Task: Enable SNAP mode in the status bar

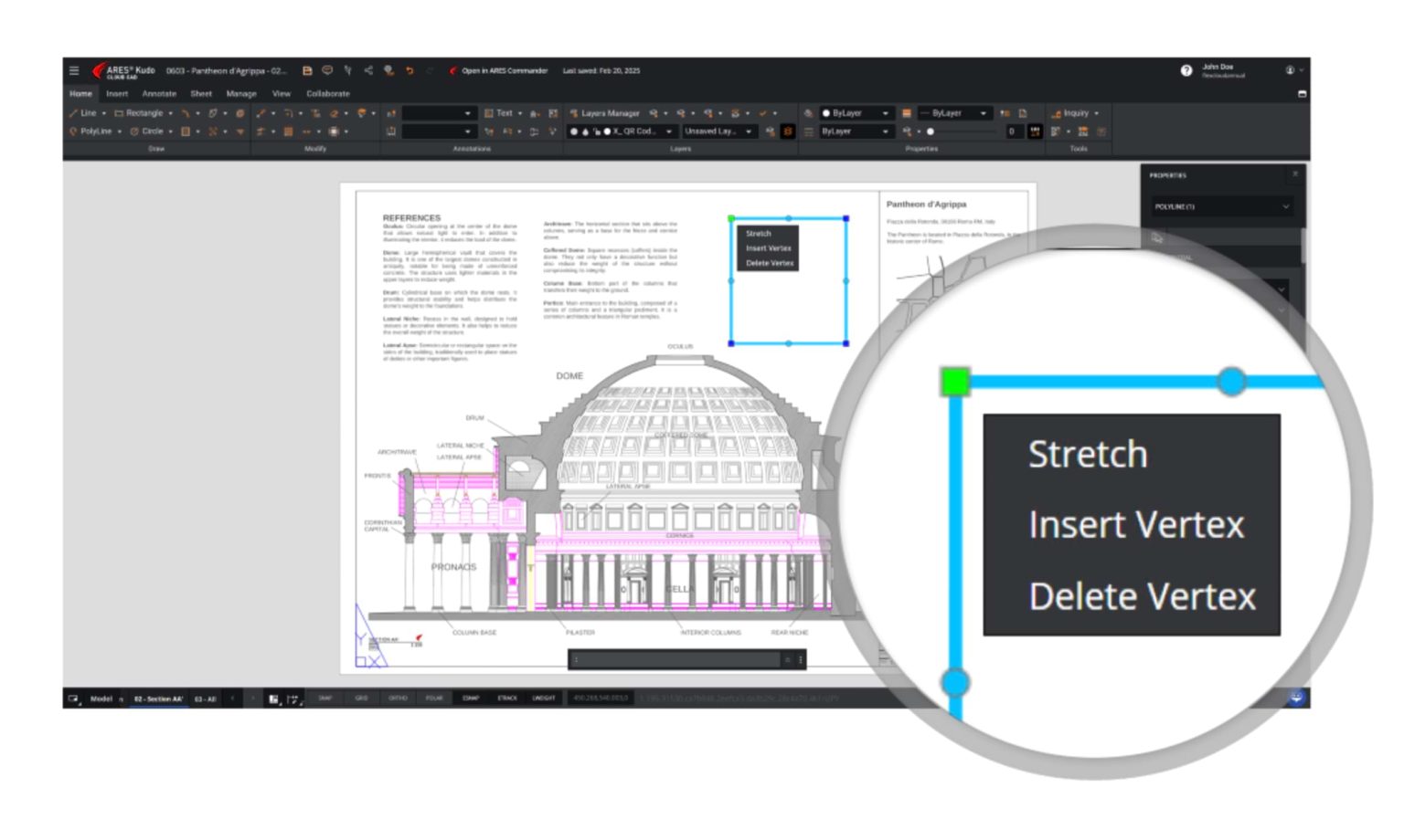Action: click(324, 698)
